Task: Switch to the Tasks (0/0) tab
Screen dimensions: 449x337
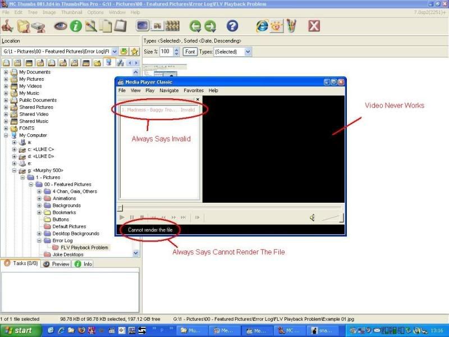Action: (x=21, y=263)
